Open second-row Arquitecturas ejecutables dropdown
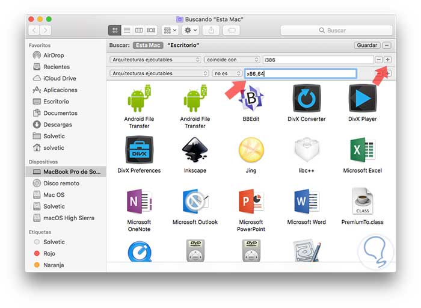 (159, 73)
